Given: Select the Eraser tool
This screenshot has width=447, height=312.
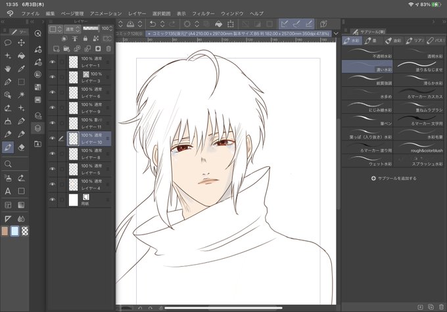Looking at the screenshot, I should point(22,147).
